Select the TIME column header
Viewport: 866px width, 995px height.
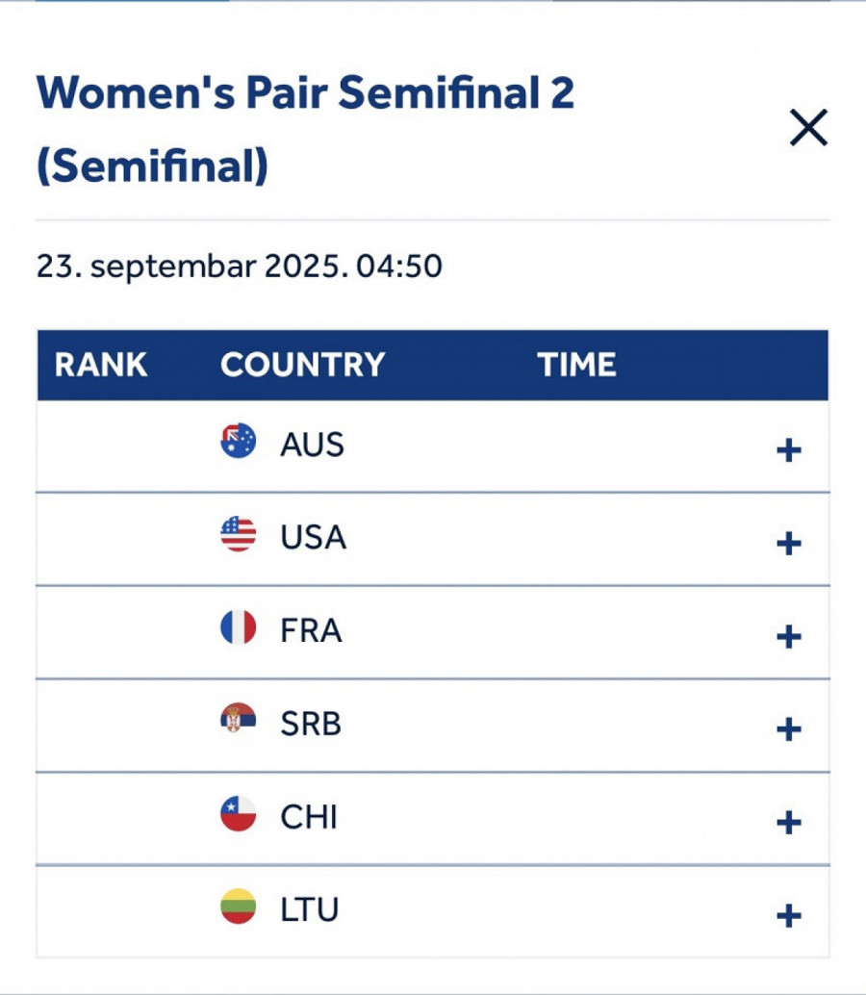[576, 365]
